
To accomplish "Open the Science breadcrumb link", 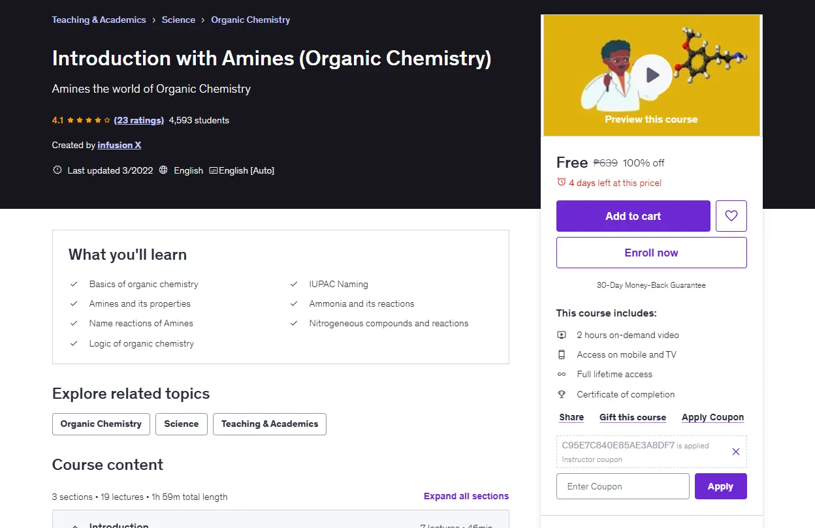I will click(178, 20).
